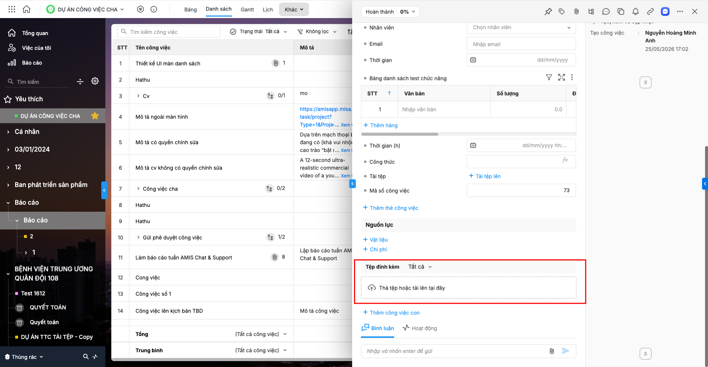The width and height of the screenshot is (708, 367).
Task: Expand the Cá nhân sidebar group
Action: [8, 132]
